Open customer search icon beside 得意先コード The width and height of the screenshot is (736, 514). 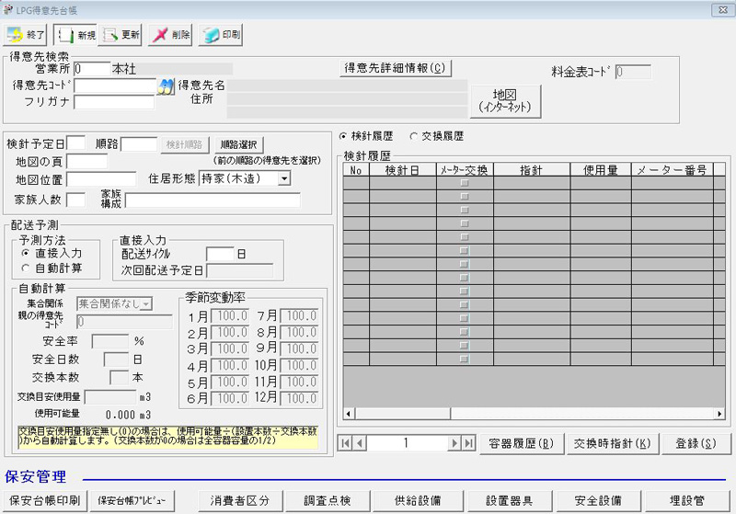pyautogui.click(x=166, y=86)
